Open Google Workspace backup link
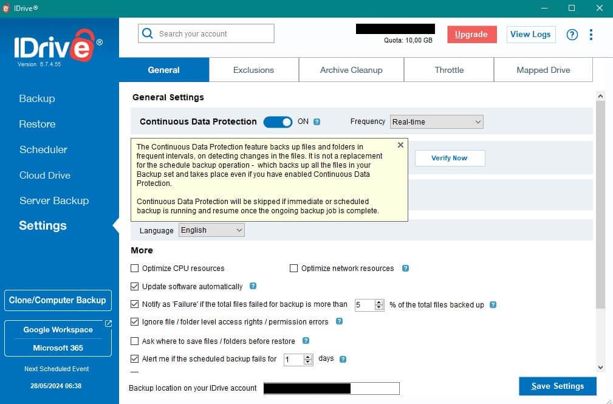613x404 pixels. 58,330
